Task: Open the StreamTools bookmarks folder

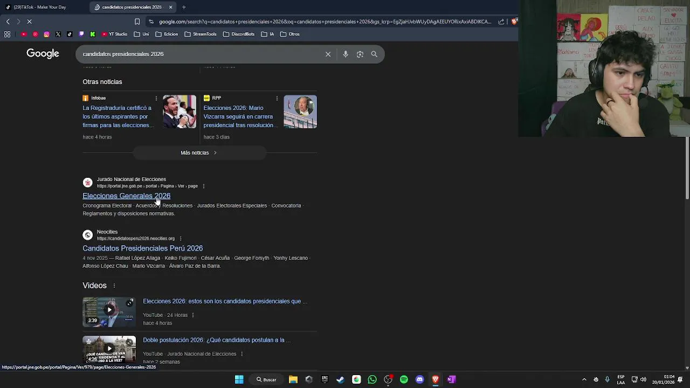Action: coord(200,34)
